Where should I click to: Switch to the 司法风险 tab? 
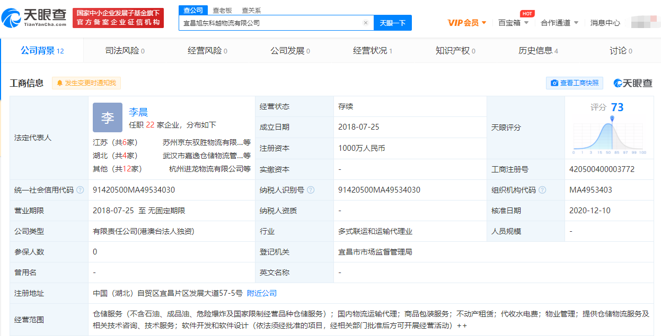(125, 51)
